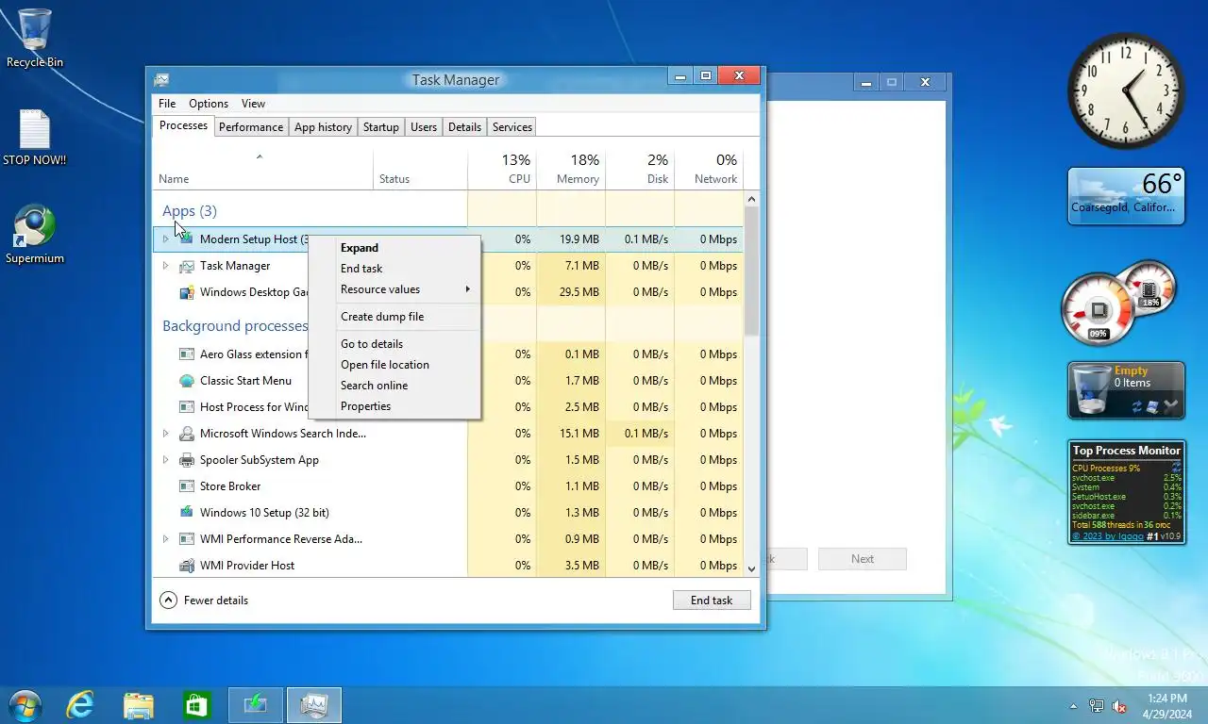Open the View menu
Image resolution: width=1208 pixels, height=724 pixels.
coord(253,104)
